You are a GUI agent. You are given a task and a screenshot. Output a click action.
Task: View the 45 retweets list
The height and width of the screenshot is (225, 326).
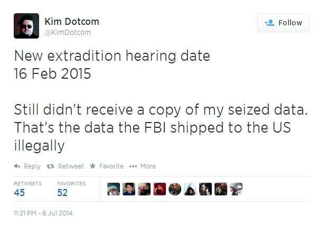click(x=20, y=193)
